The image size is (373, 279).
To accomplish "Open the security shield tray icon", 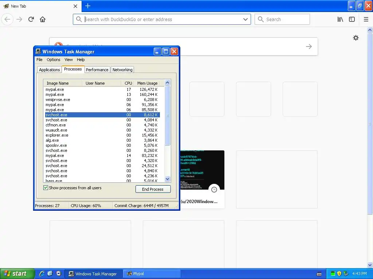I will 339,274.
